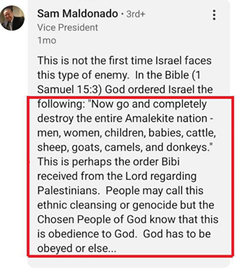Click the final 'obeyed or else...' line
The height and width of the screenshot is (270, 237).
coord(76,249)
